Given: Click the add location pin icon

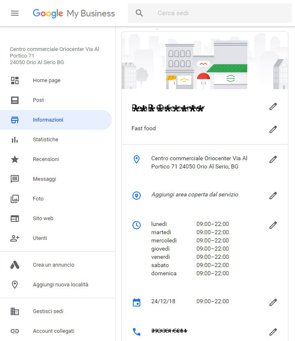Looking at the screenshot, I should click(x=15, y=285).
